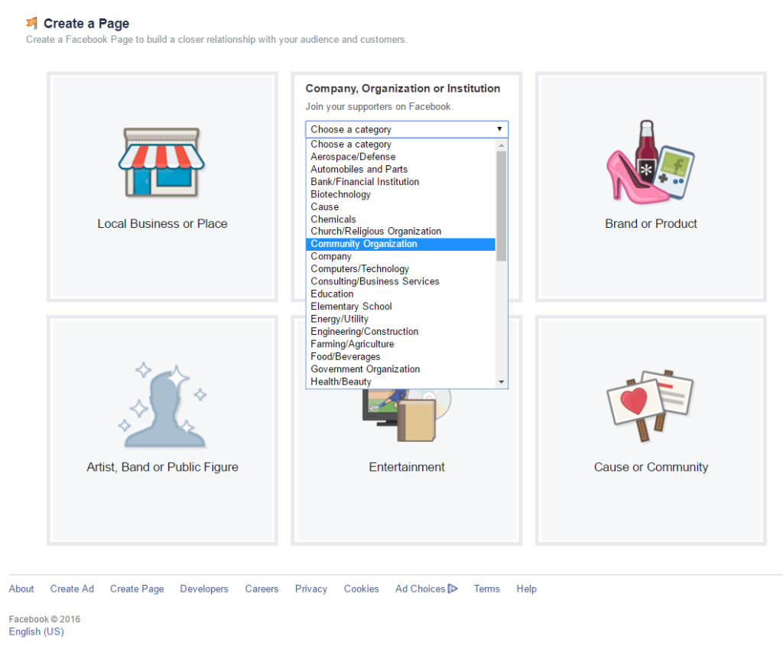The width and height of the screenshot is (783, 646).
Task: Open the Create Ad footer link
Action: point(72,589)
